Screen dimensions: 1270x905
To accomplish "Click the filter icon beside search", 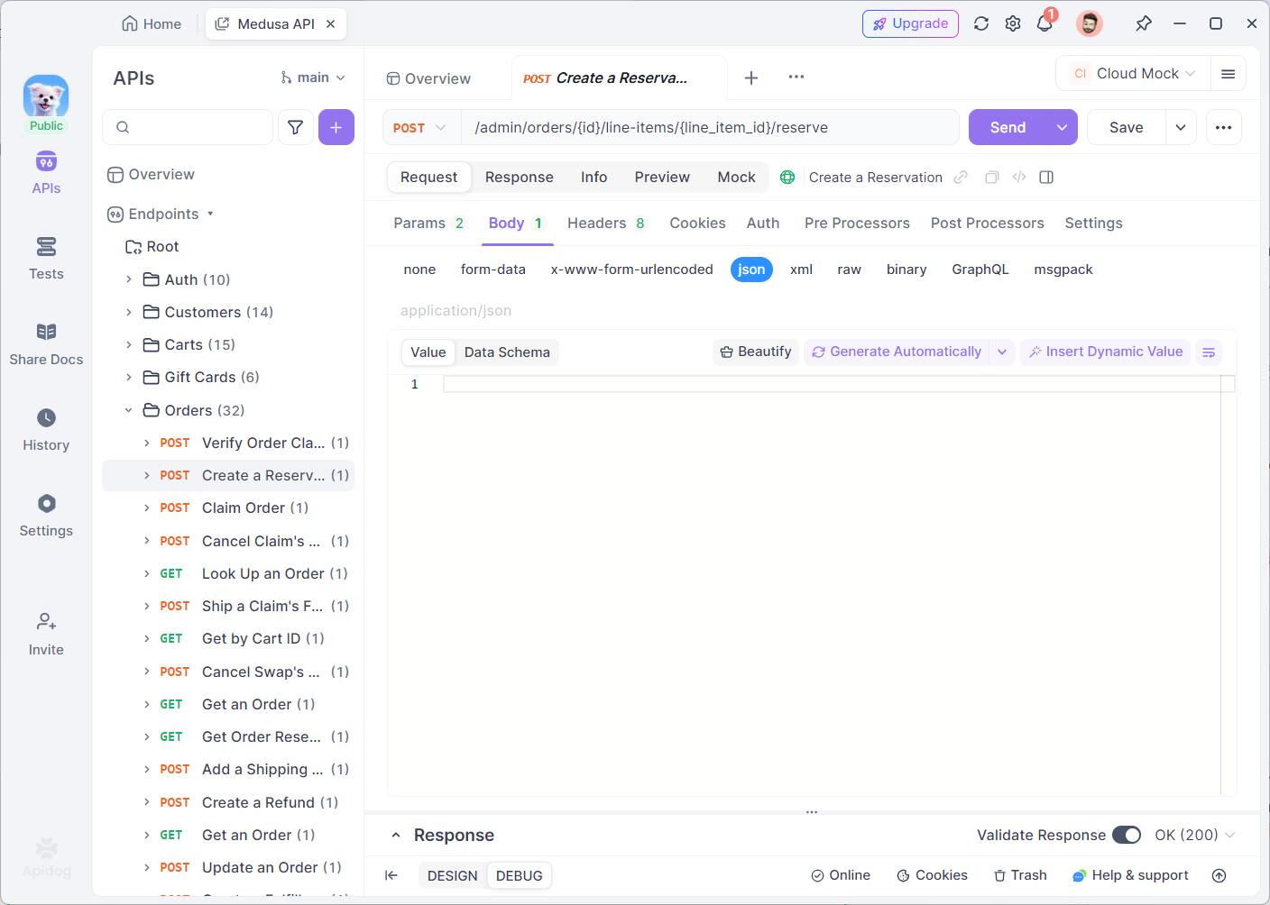I will click(x=295, y=128).
